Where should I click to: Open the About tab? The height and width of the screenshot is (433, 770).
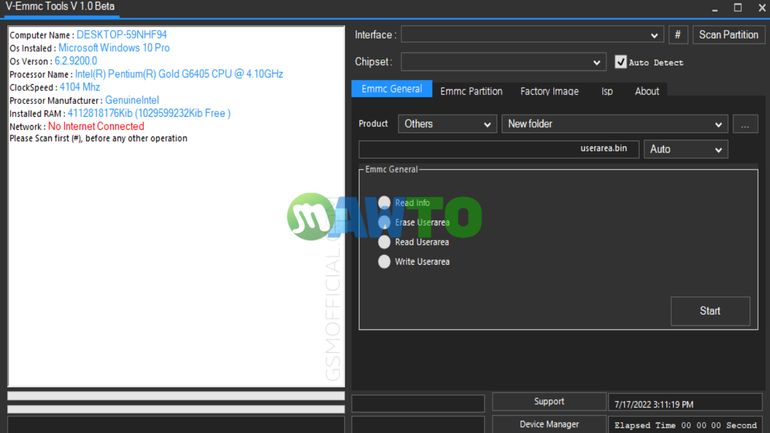point(647,91)
